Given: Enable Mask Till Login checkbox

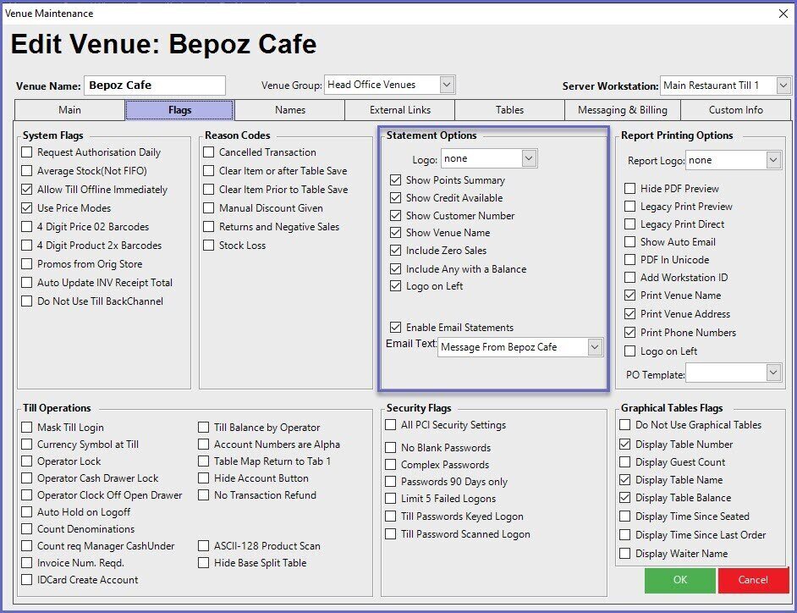Looking at the screenshot, I should pyautogui.click(x=27, y=428).
